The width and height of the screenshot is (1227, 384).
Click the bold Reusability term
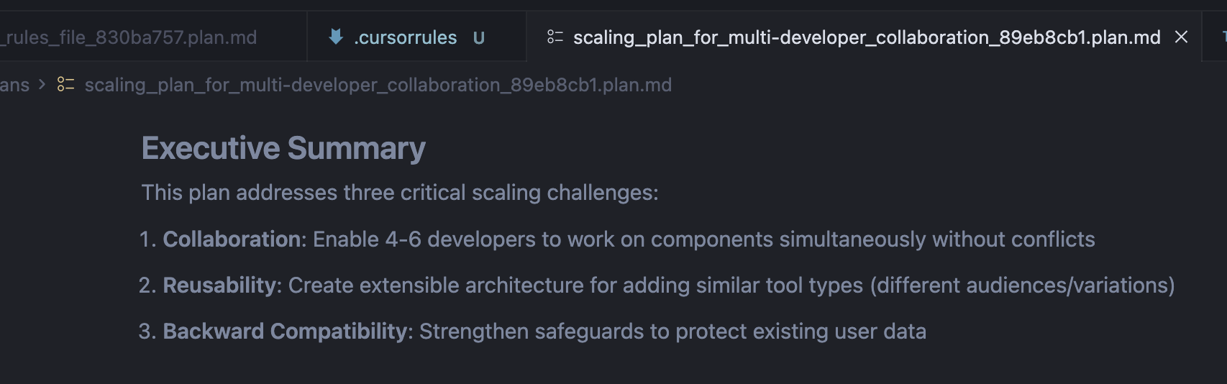[x=220, y=285]
